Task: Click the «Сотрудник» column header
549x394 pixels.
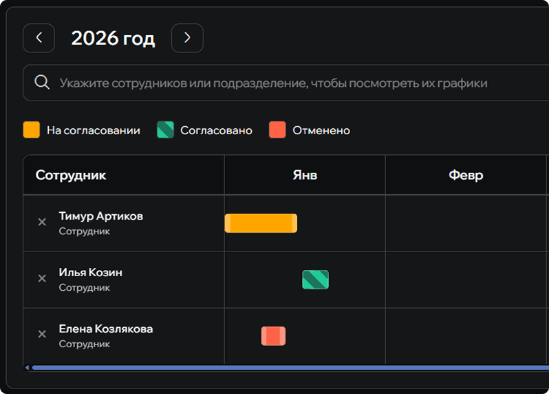Action: pos(71,175)
